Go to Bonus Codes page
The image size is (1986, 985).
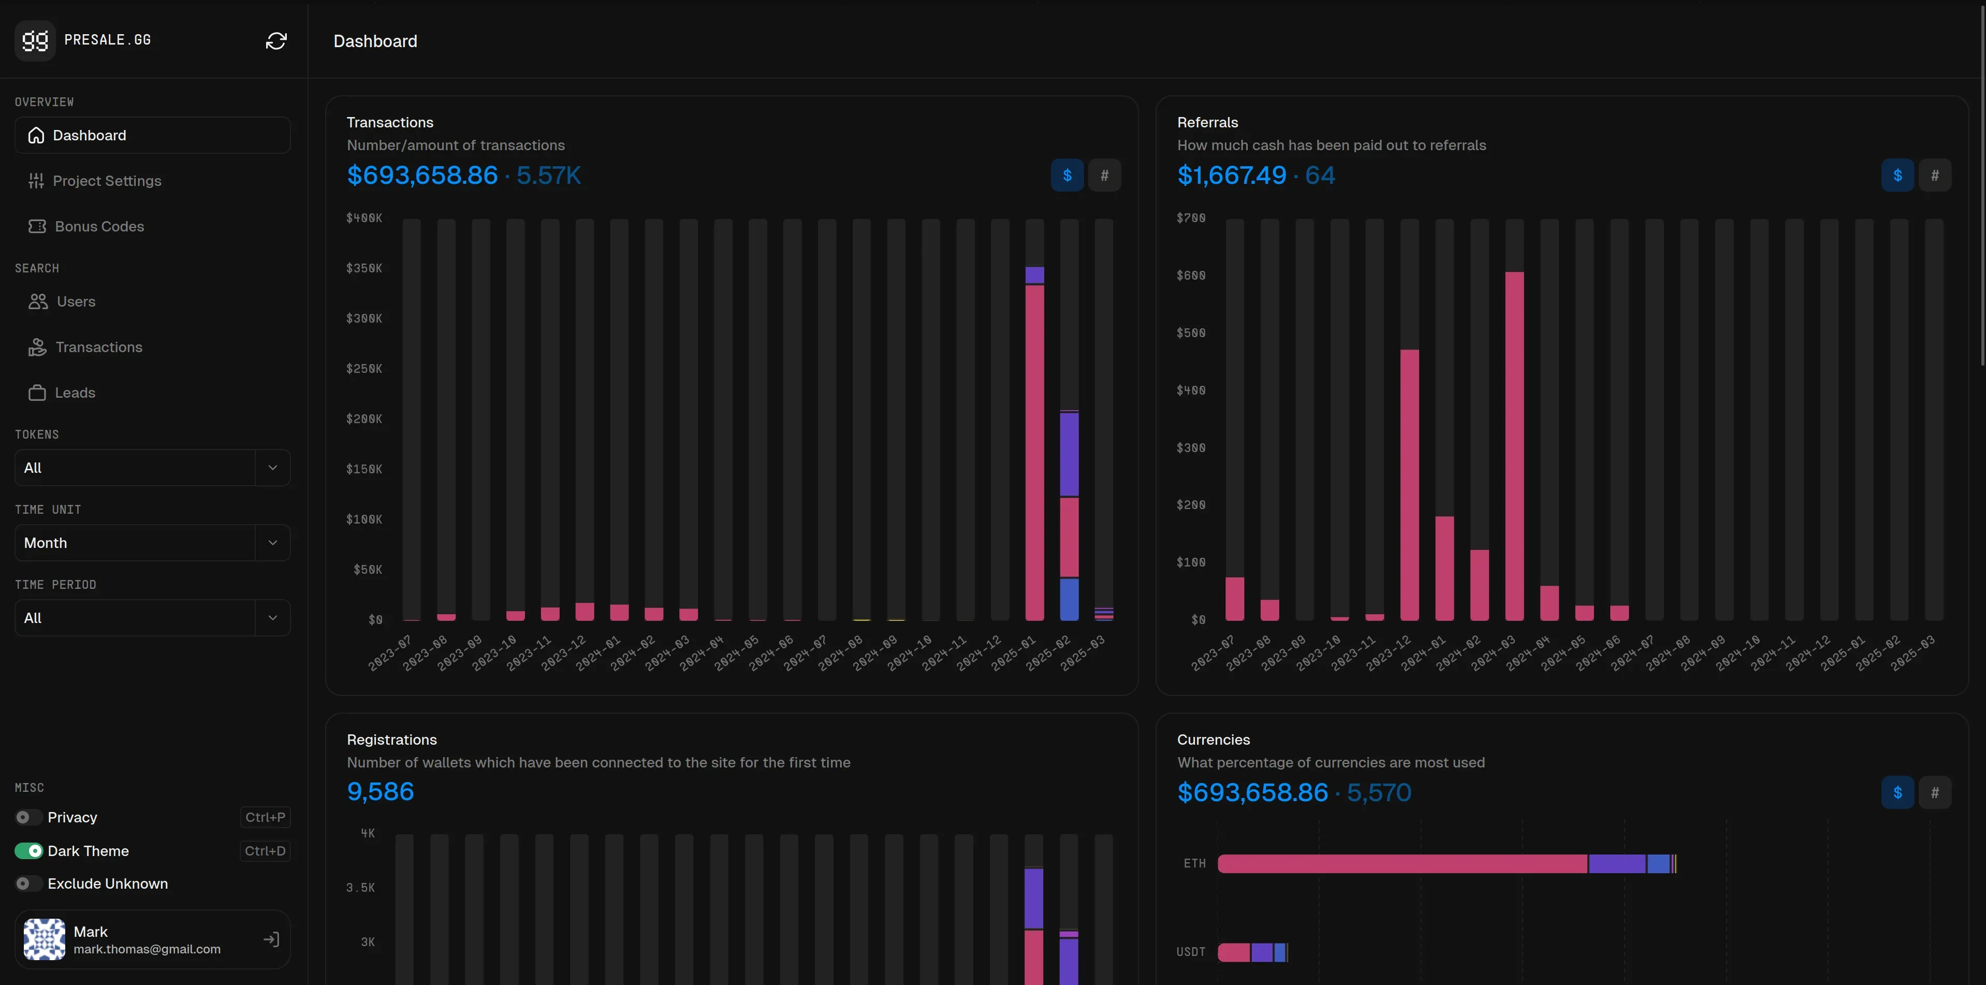click(99, 226)
